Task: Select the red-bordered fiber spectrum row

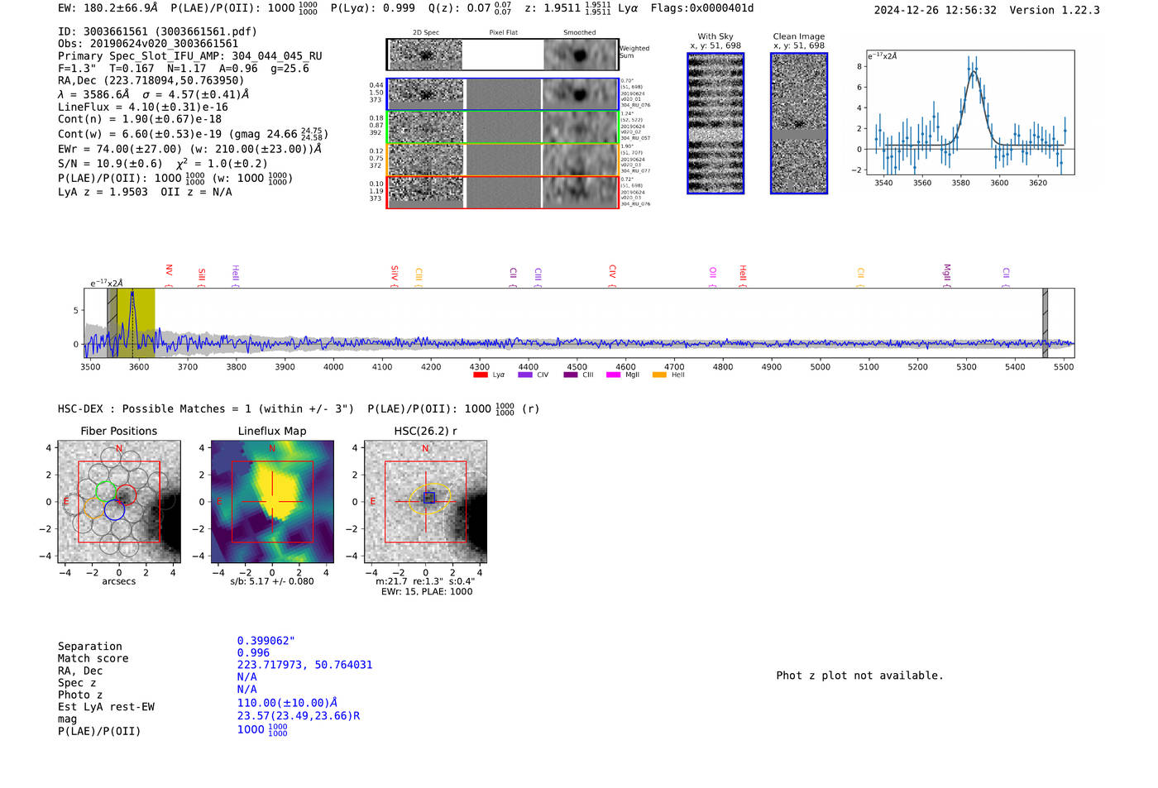Action: point(502,193)
